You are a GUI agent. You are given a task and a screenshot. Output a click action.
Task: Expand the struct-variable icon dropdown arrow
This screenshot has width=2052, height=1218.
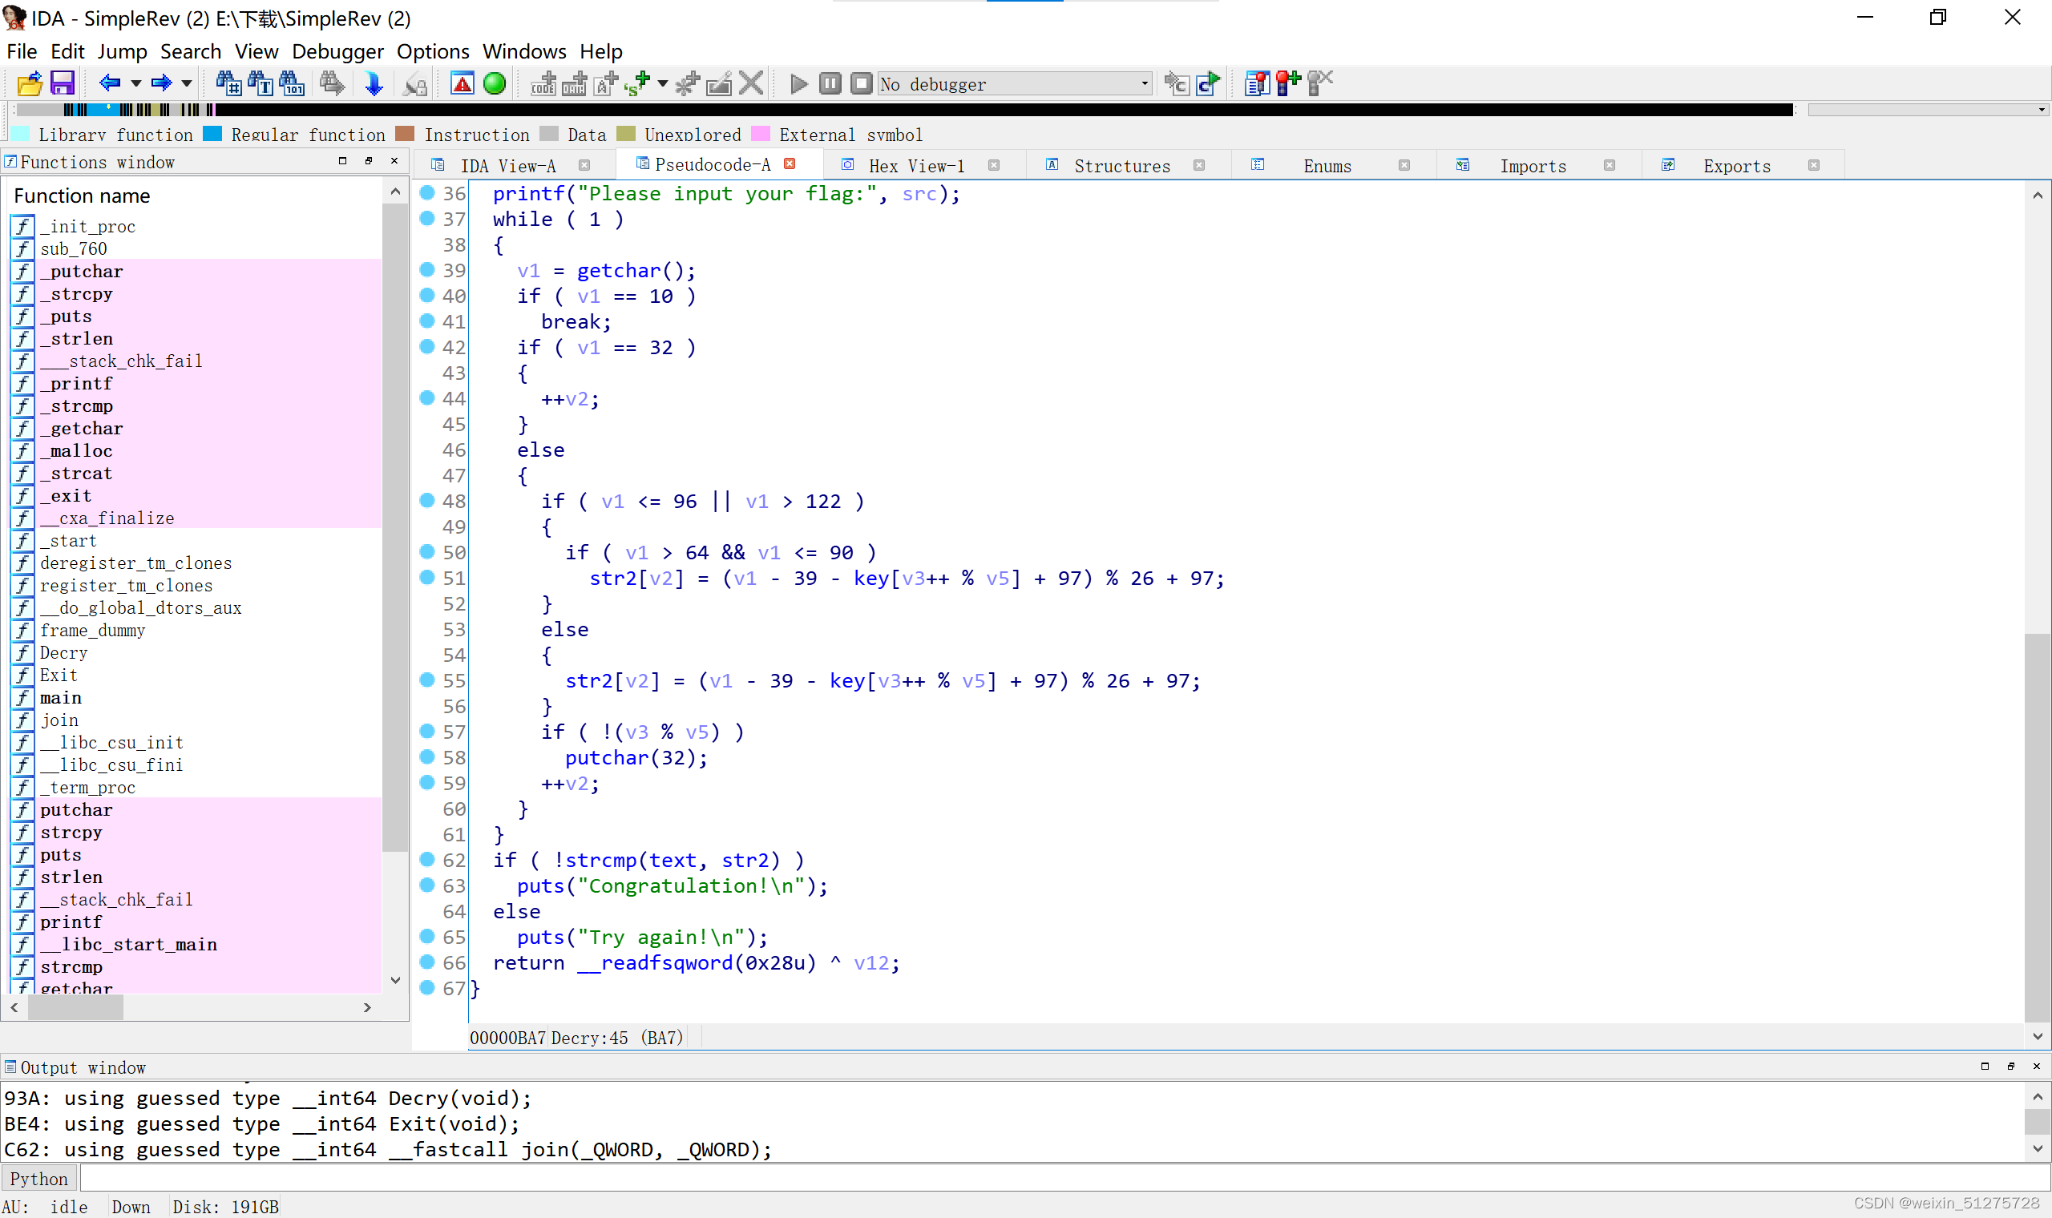[x=662, y=83]
